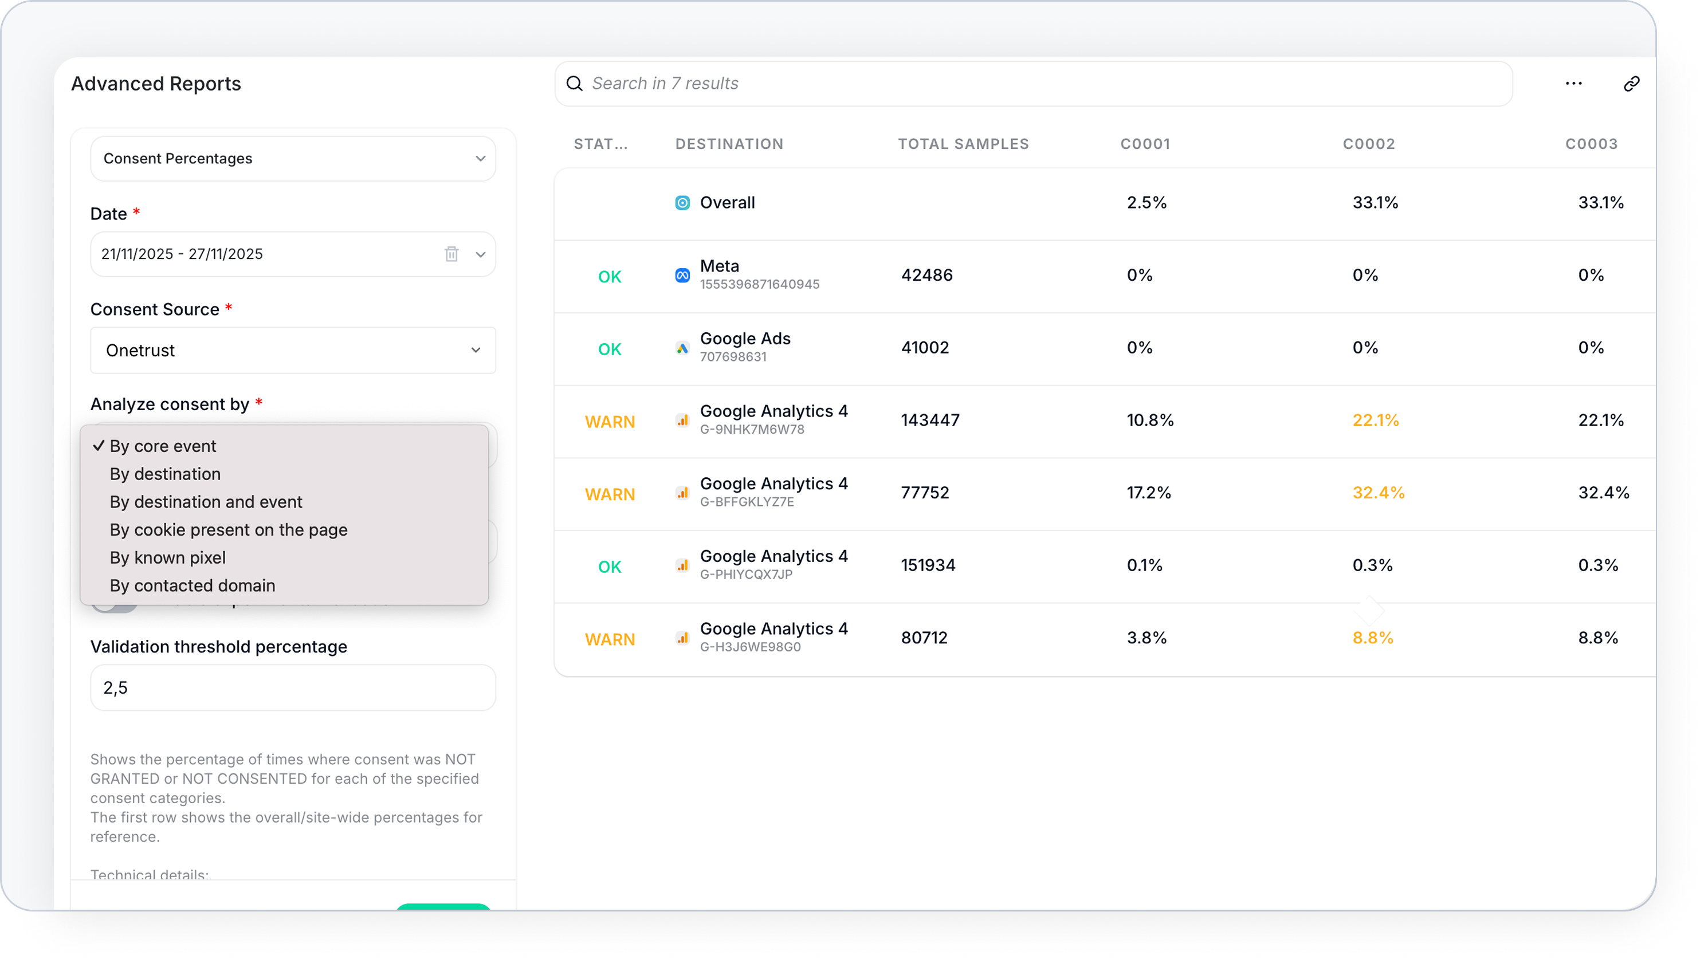The width and height of the screenshot is (1708, 967).
Task: Click GA4 icon for G-9NHK7M6W78
Action: click(x=682, y=420)
